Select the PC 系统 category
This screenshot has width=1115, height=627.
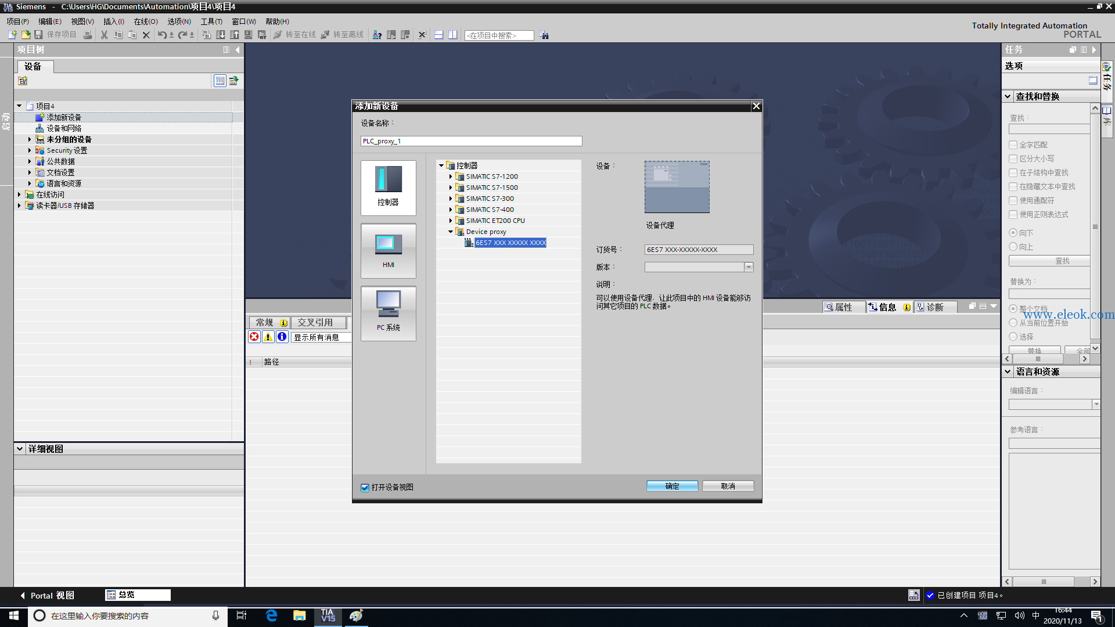pyautogui.click(x=389, y=313)
